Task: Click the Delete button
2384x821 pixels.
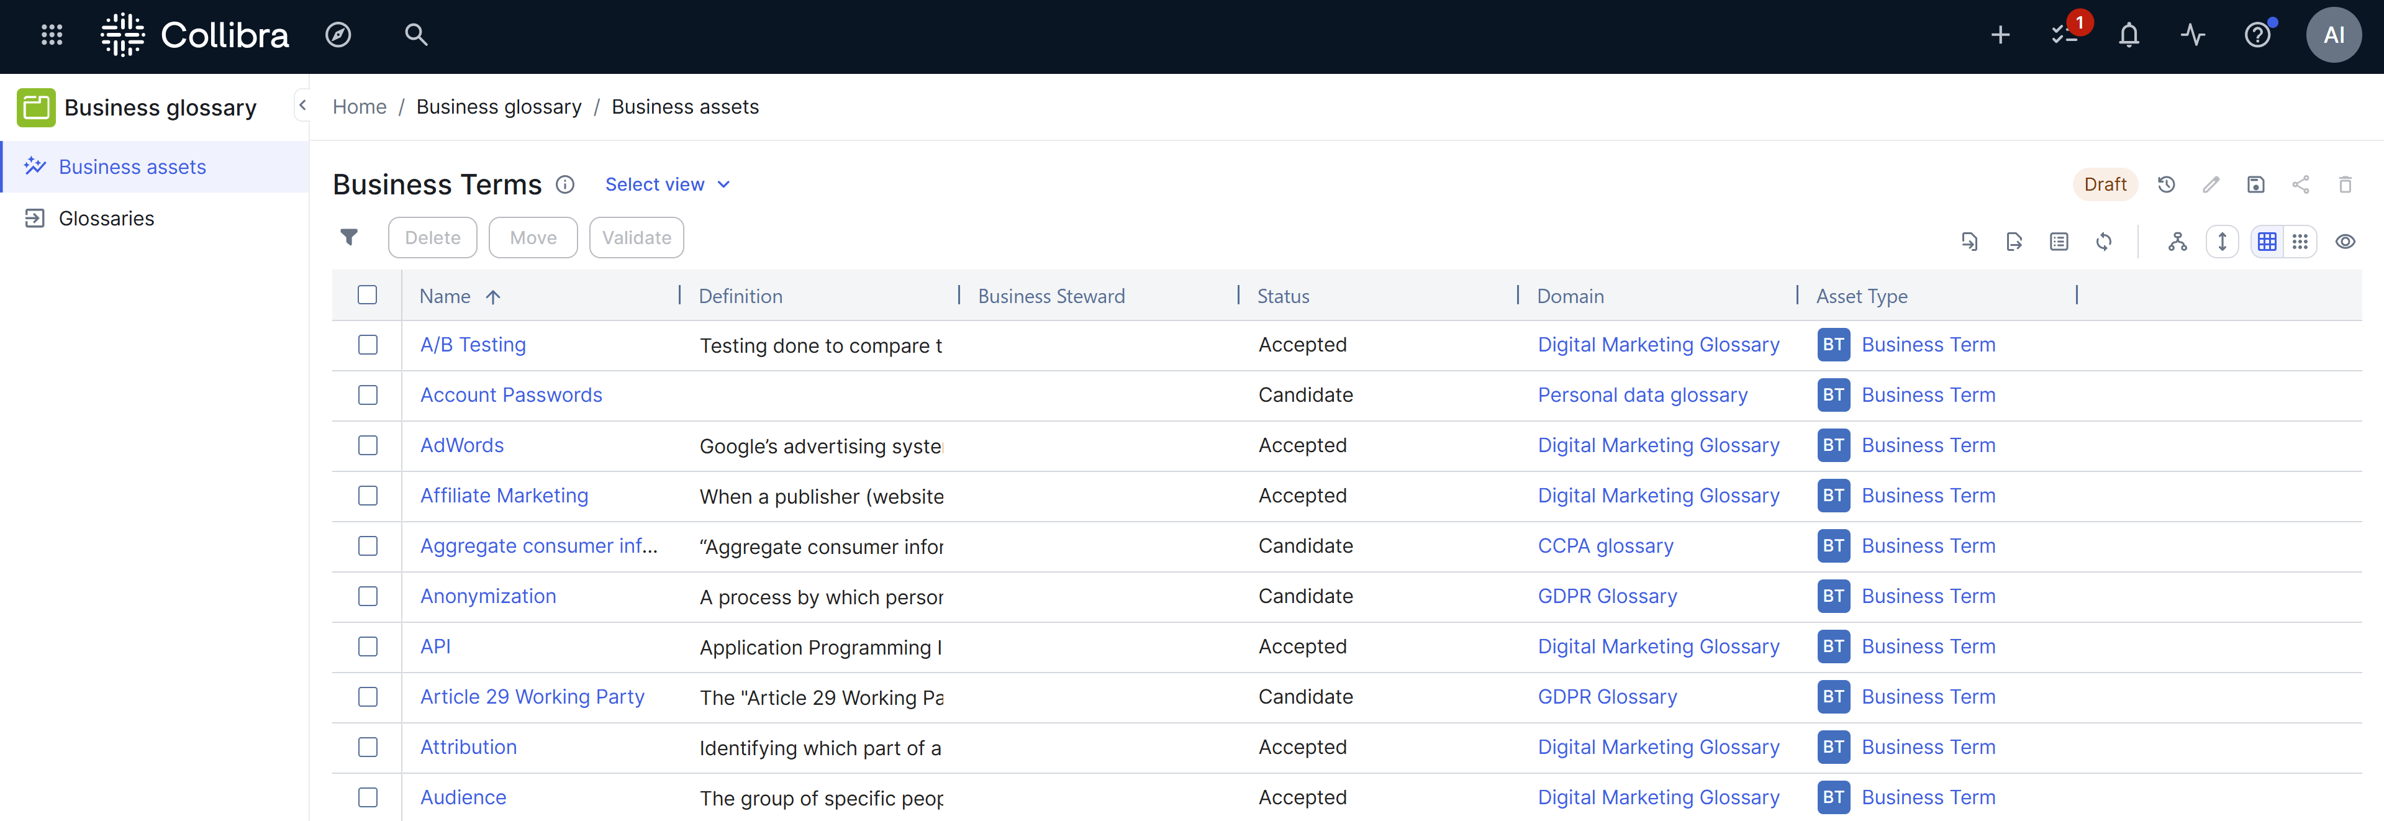Action: coord(432,238)
